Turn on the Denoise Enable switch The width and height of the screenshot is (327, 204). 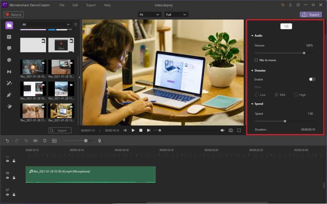(312, 79)
